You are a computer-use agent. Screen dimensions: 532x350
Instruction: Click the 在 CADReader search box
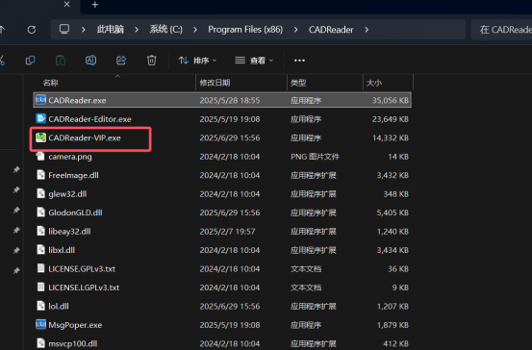tap(501, 30)
